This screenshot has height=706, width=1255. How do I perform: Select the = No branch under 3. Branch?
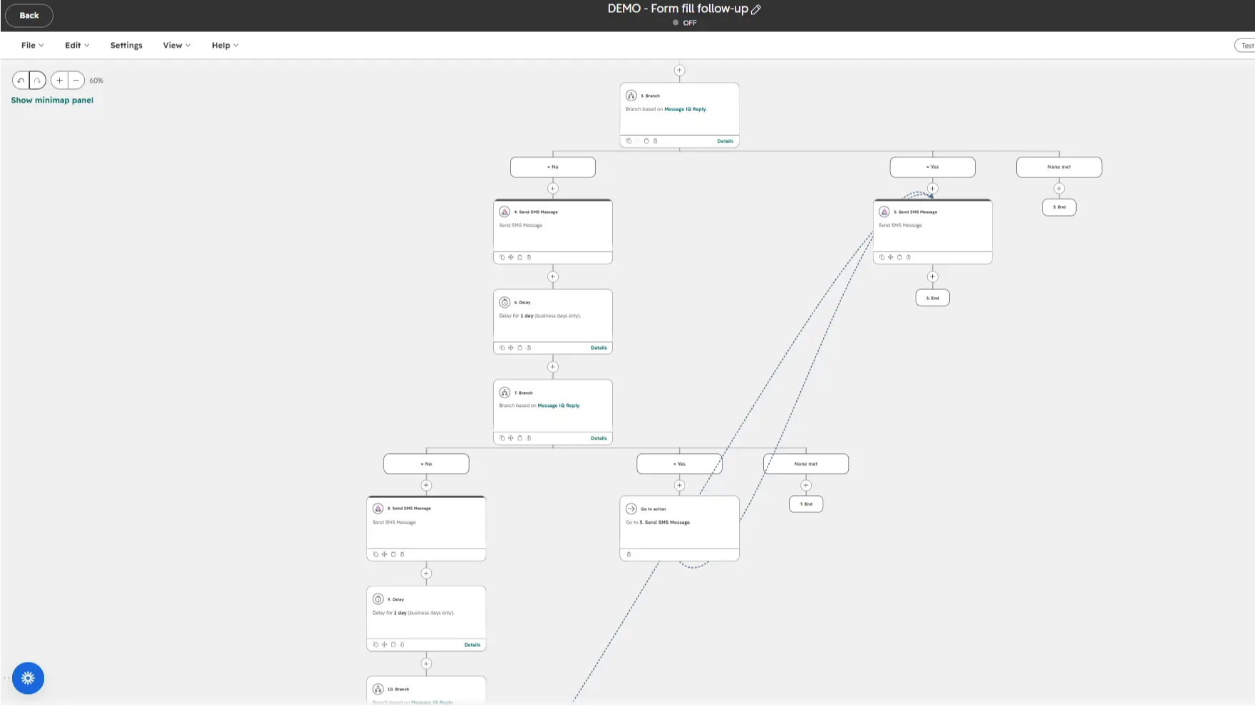(x=553, y=167)
